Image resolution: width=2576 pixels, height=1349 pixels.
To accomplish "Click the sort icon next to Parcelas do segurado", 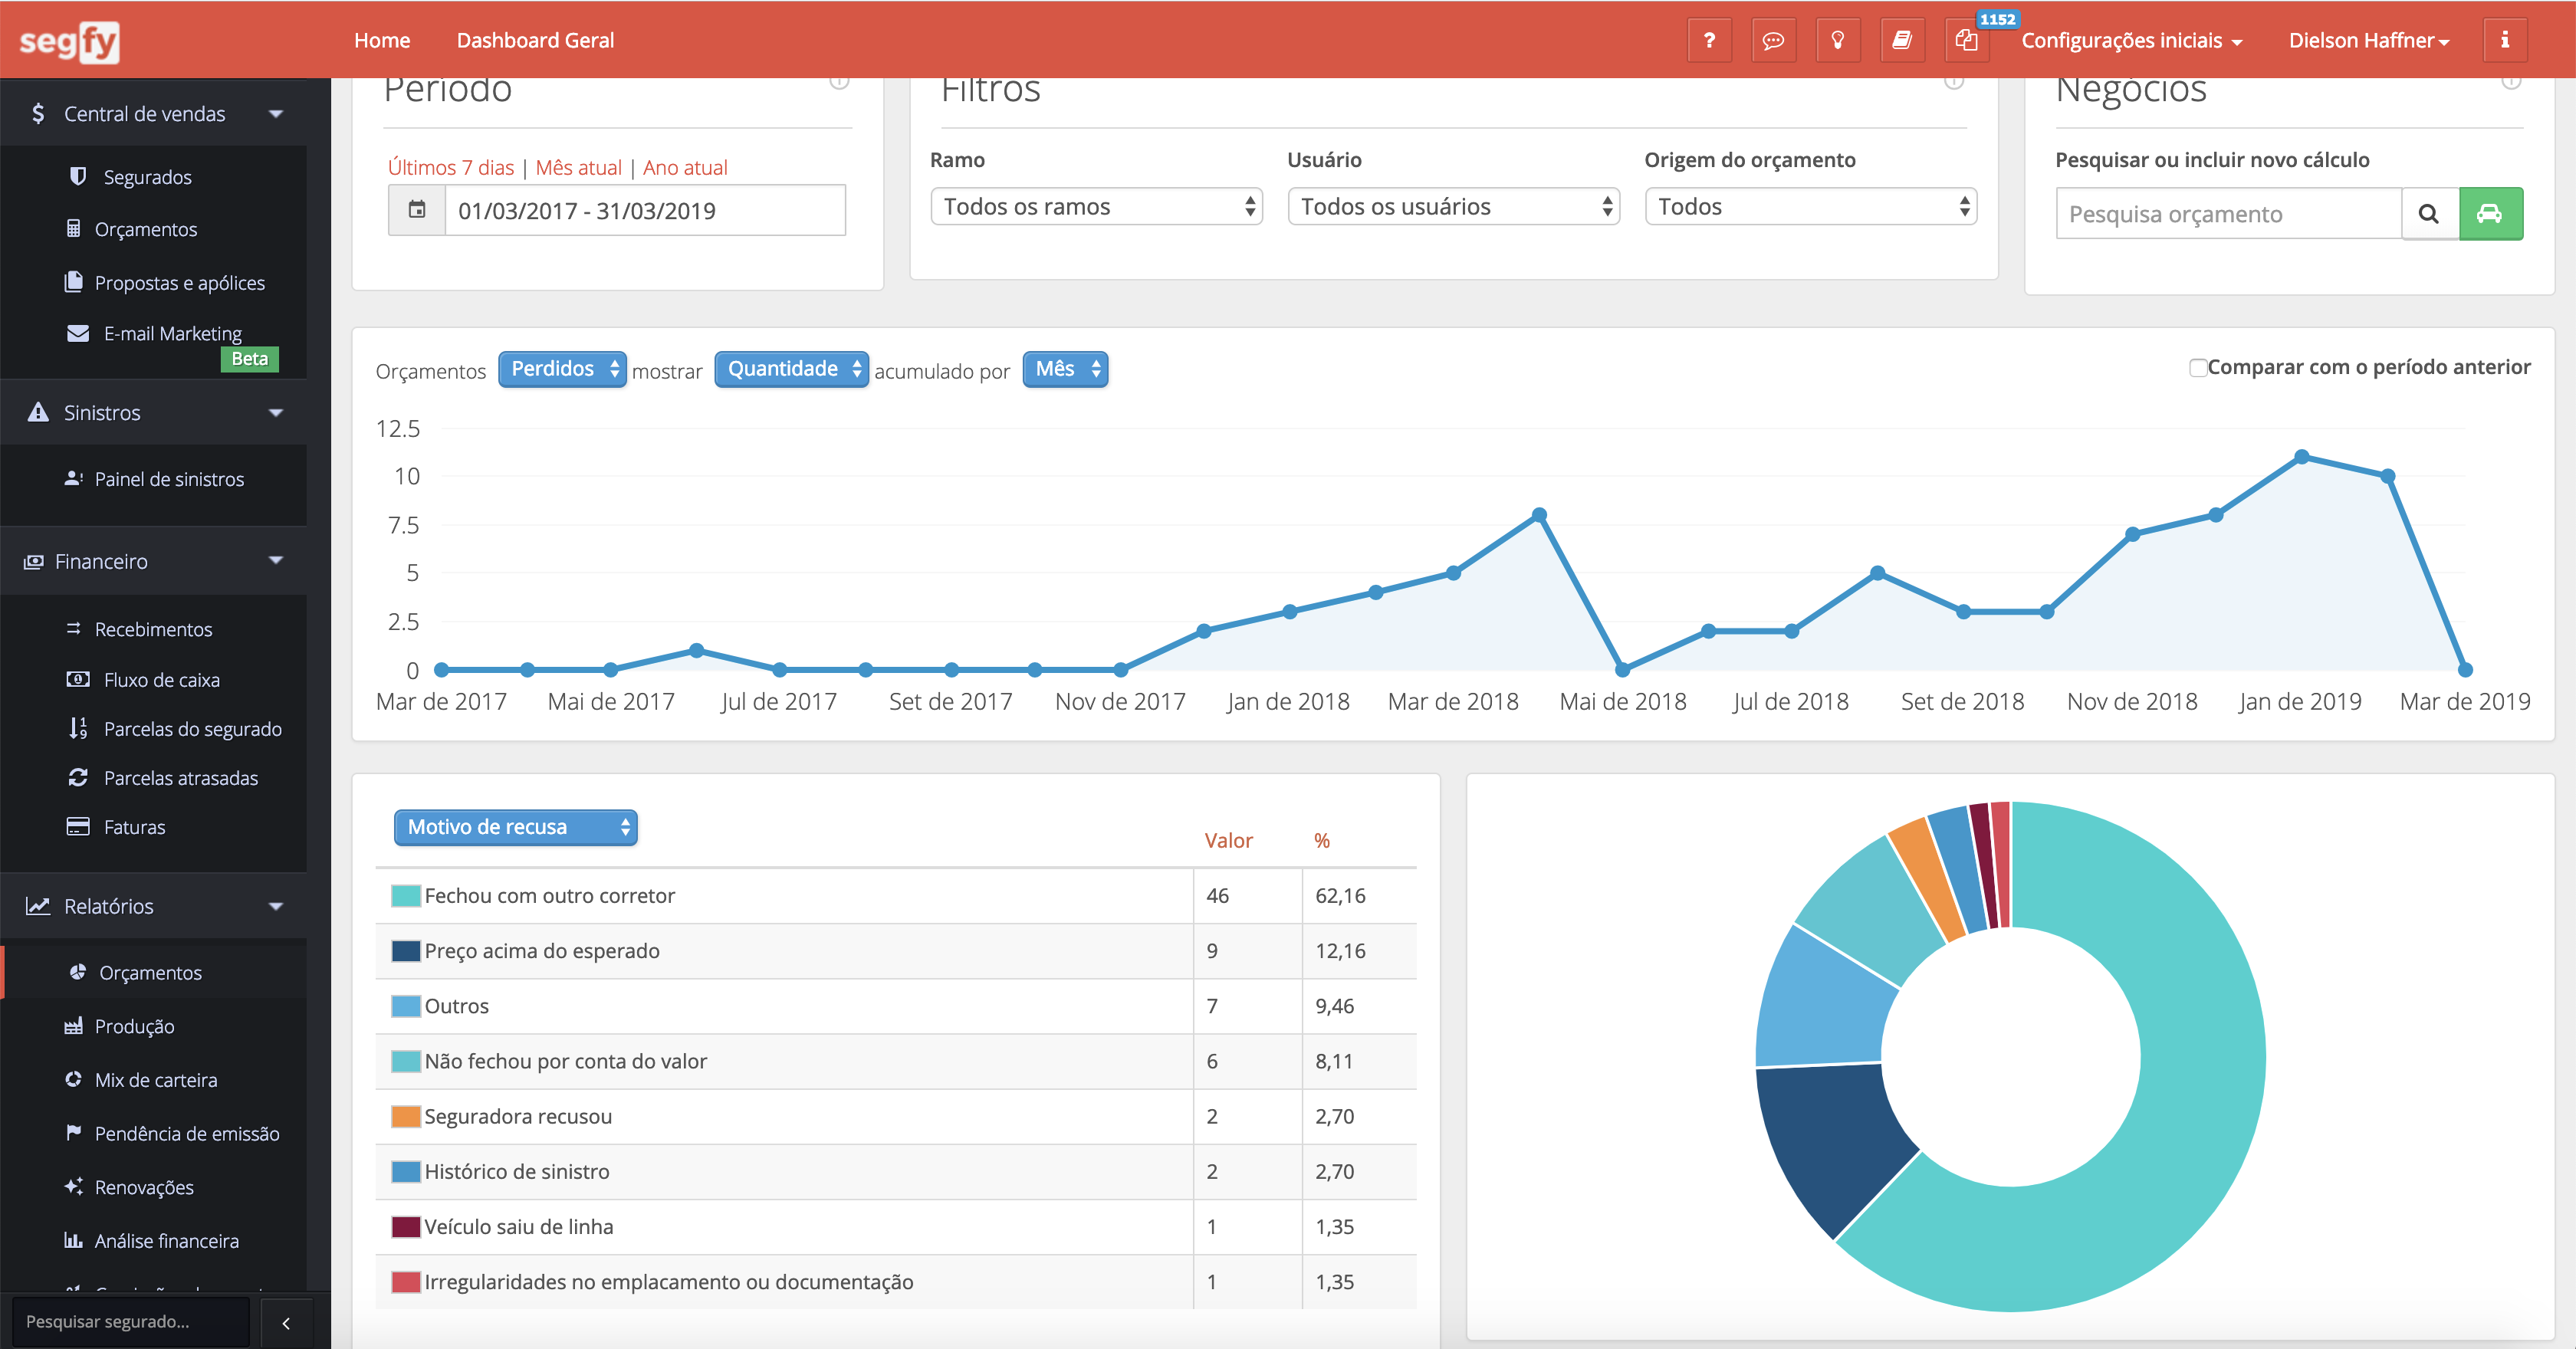I will [x=78, y=728].
